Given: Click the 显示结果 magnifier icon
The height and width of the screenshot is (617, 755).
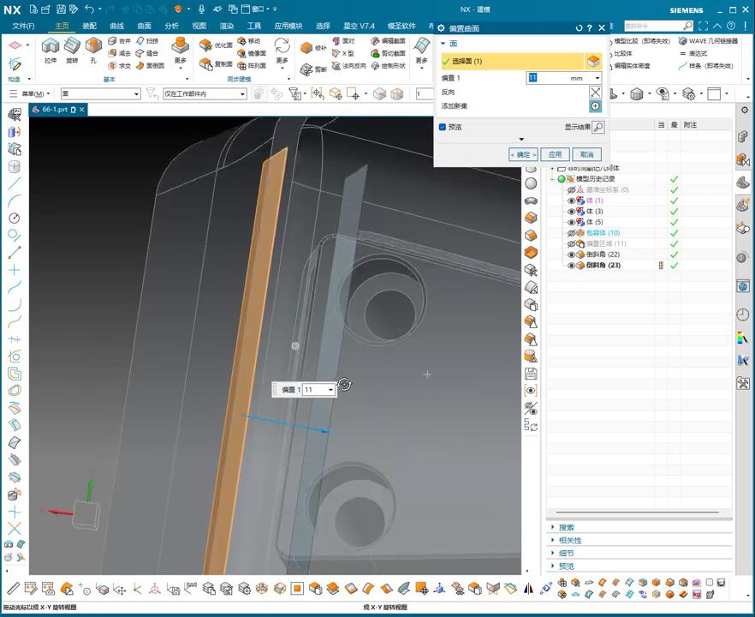Looking at the screenshot, I should (x=597, y=127).
